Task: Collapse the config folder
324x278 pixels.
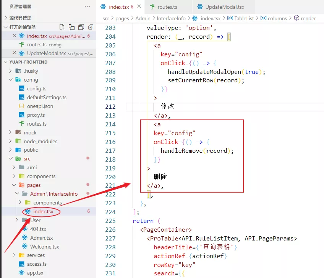Action: pyautogui.click(x=11, y=80)
